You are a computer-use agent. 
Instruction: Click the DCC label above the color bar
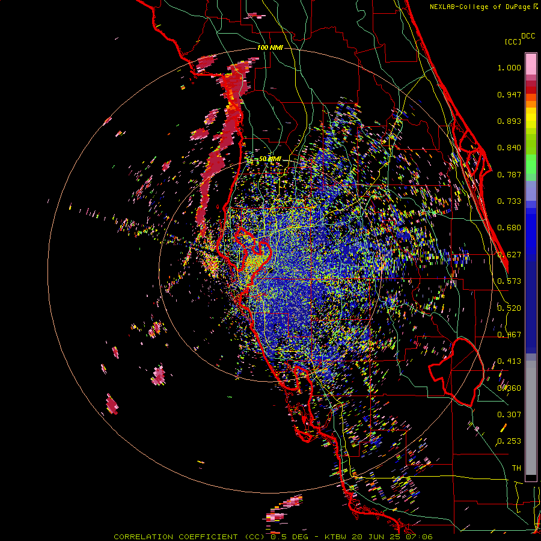coord(528,36)
